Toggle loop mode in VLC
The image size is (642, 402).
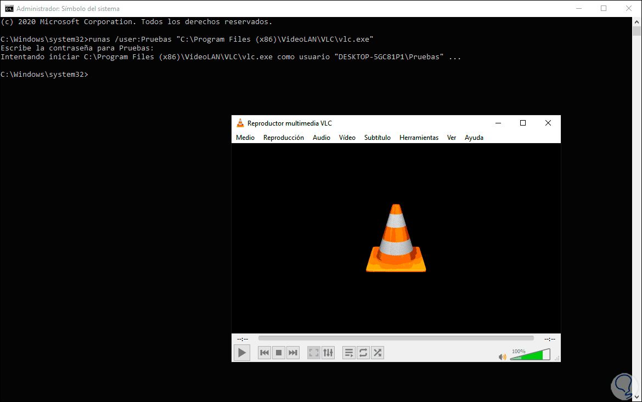[363, 353]
